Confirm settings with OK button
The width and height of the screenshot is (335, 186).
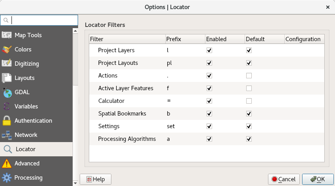click(x=318, y=179)
